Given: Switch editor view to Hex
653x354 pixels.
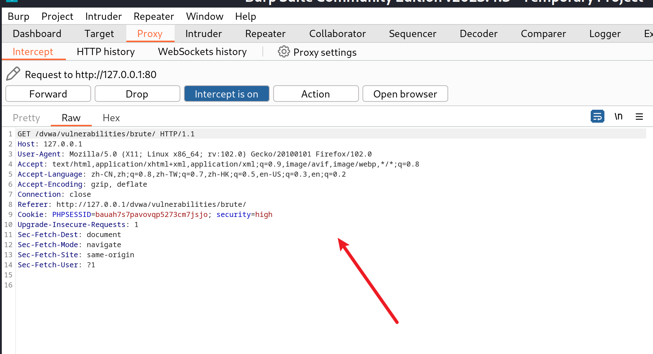Looking at the screenshot, I should pyautogui.click(x=111, y=118).
